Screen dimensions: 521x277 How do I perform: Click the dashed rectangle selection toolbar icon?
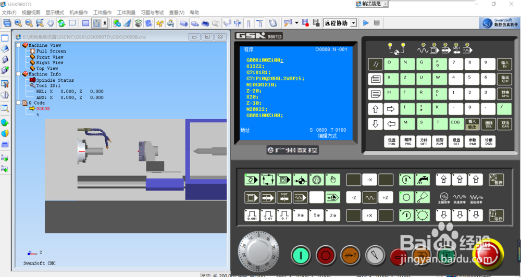click(x=72, y=23)
